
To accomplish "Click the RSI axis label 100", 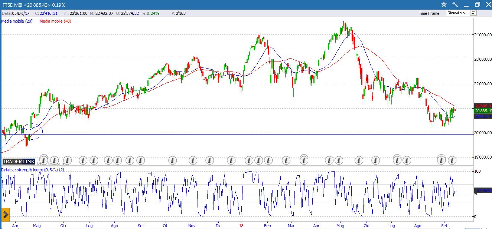I will 478,171.
